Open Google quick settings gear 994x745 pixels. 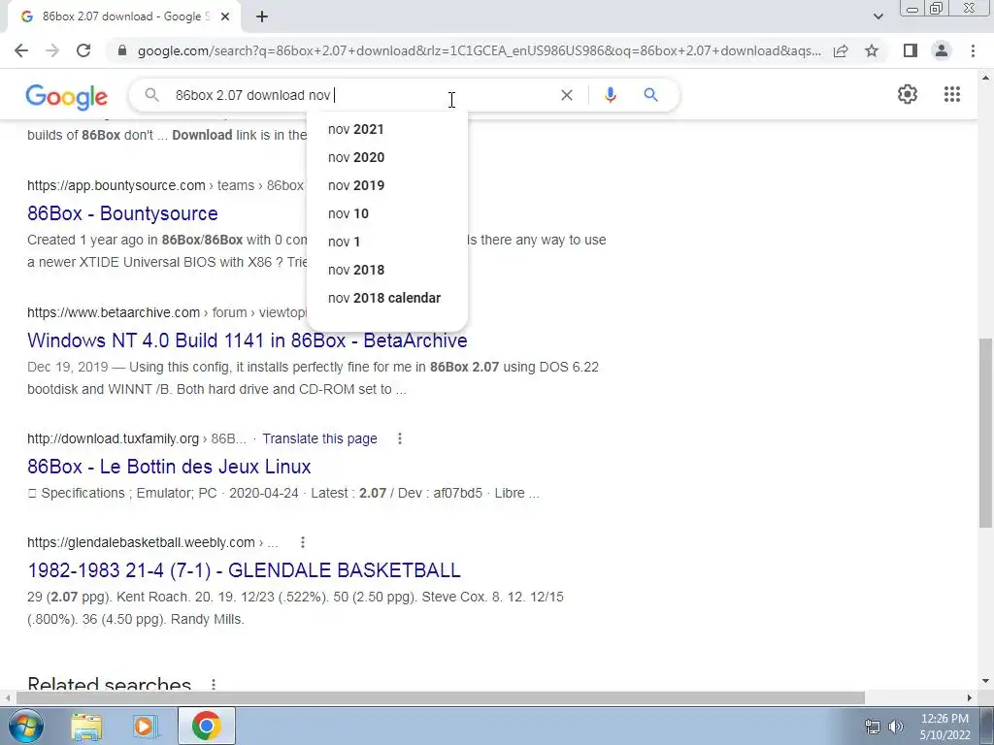[908, 94]
